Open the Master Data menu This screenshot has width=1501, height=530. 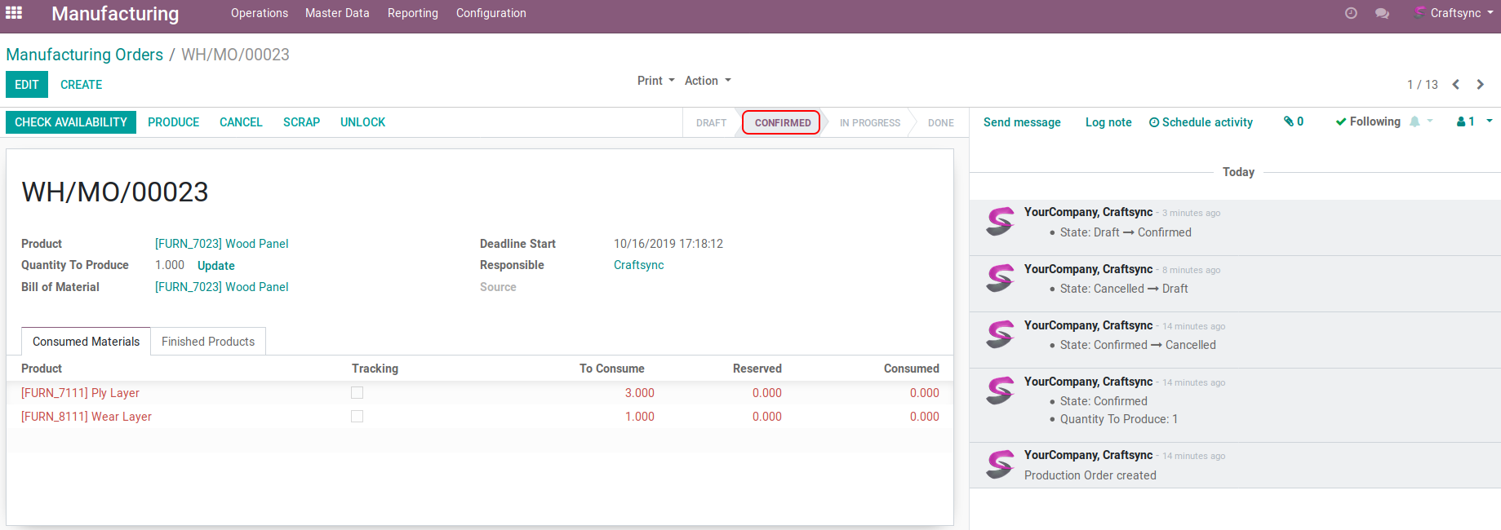(x=337, y=13)
